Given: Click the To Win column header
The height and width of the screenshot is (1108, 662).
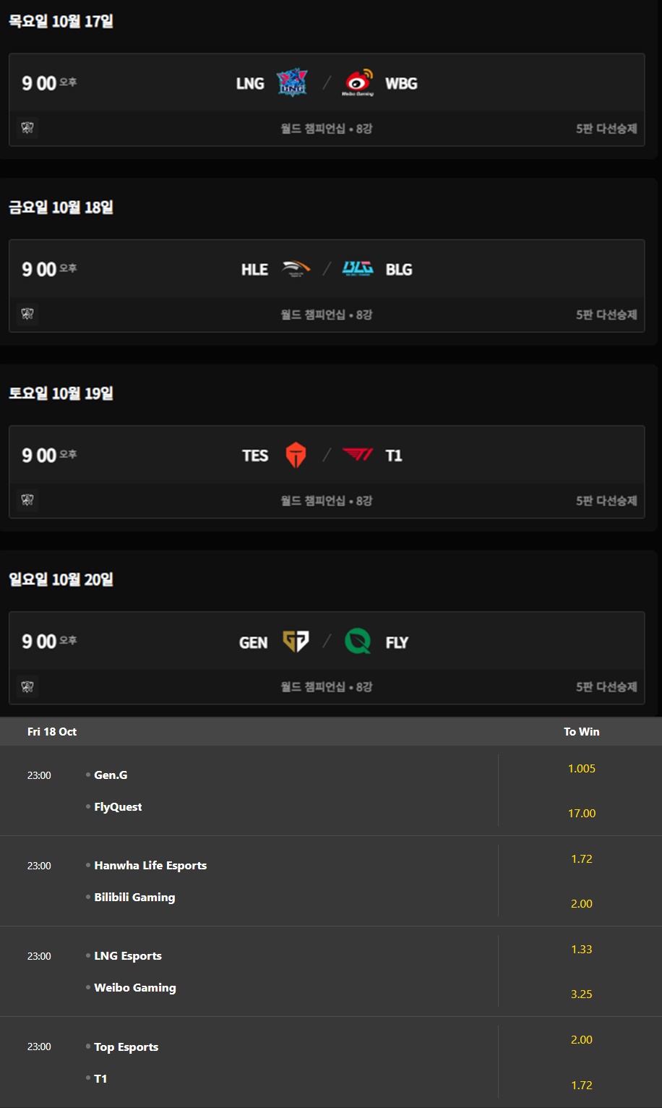Looking at the screenshot, I should click(582, 731).
